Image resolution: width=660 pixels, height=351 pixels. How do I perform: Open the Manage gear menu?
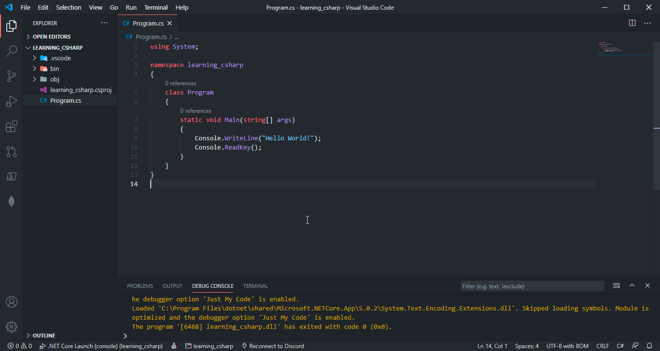12,326
